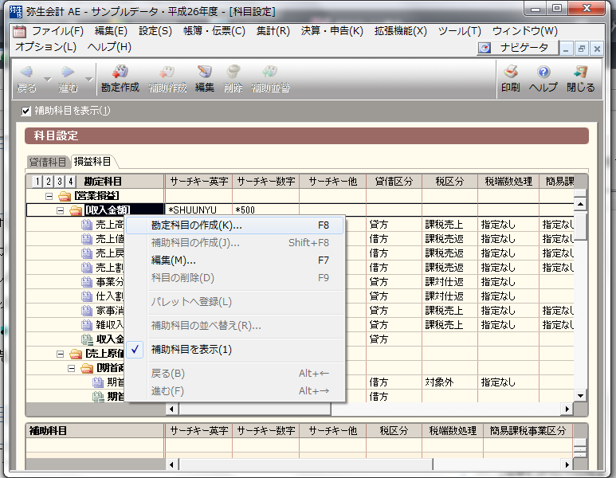Click the 戻る back arrow icon
The width and height of the screenshot is (616, 478).
coord(26,72)
